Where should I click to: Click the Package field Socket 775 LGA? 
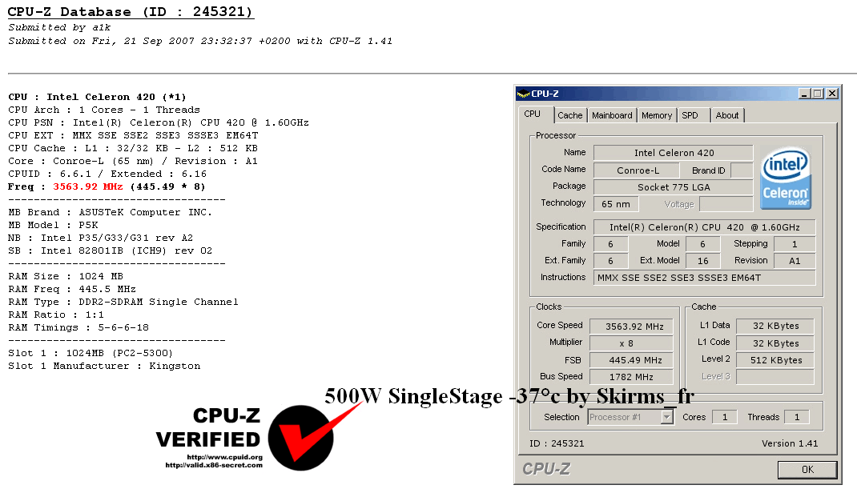[674, 187]
